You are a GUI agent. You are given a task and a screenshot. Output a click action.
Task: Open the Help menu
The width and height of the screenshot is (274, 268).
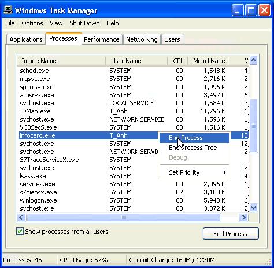click(x=113, y=23)
